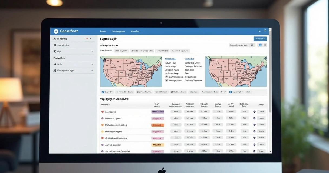Click the GarsyWart logo icon

56,31
